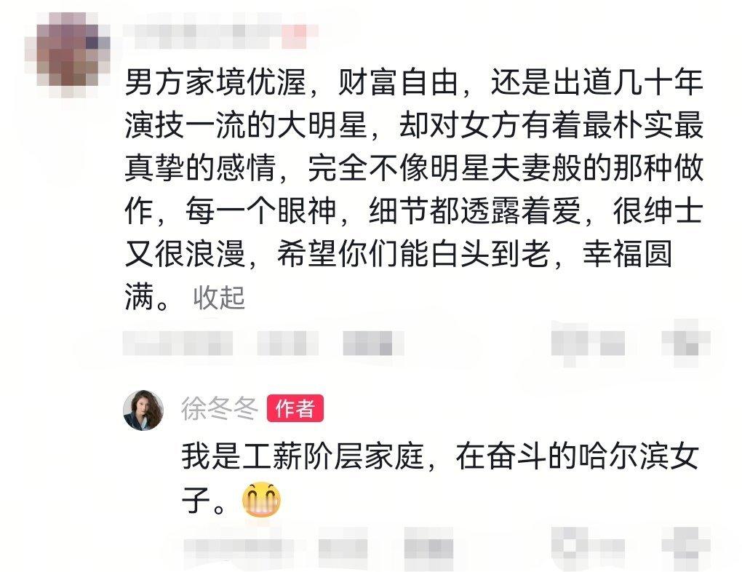This screenshot has width=742, height=572.
Task: Like 徐冬冬's reply via the blurred like icon
Action: (589, 548)
